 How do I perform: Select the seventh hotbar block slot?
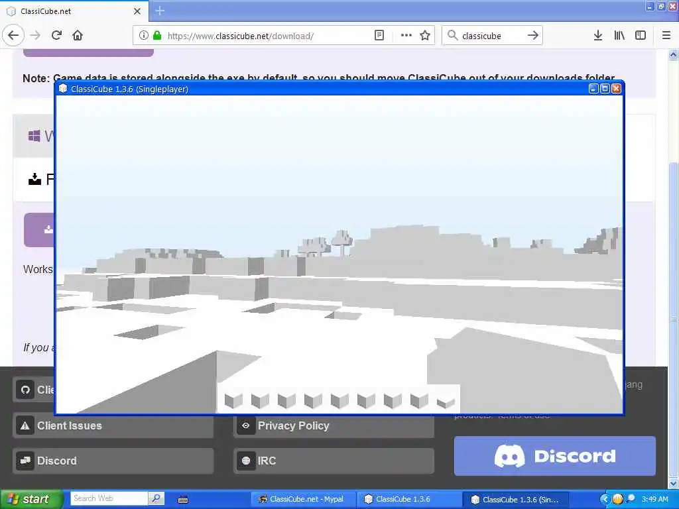click(393, 401)
